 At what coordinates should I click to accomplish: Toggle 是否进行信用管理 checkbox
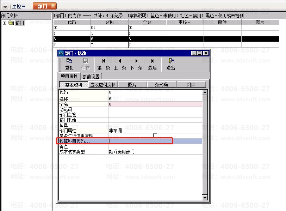pos(155,135)
